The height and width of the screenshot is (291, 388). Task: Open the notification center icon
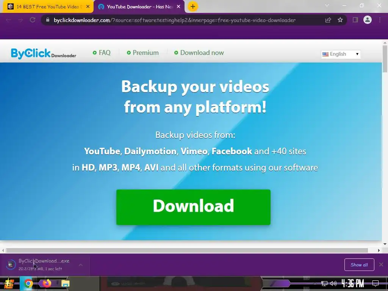pos(375,283)
